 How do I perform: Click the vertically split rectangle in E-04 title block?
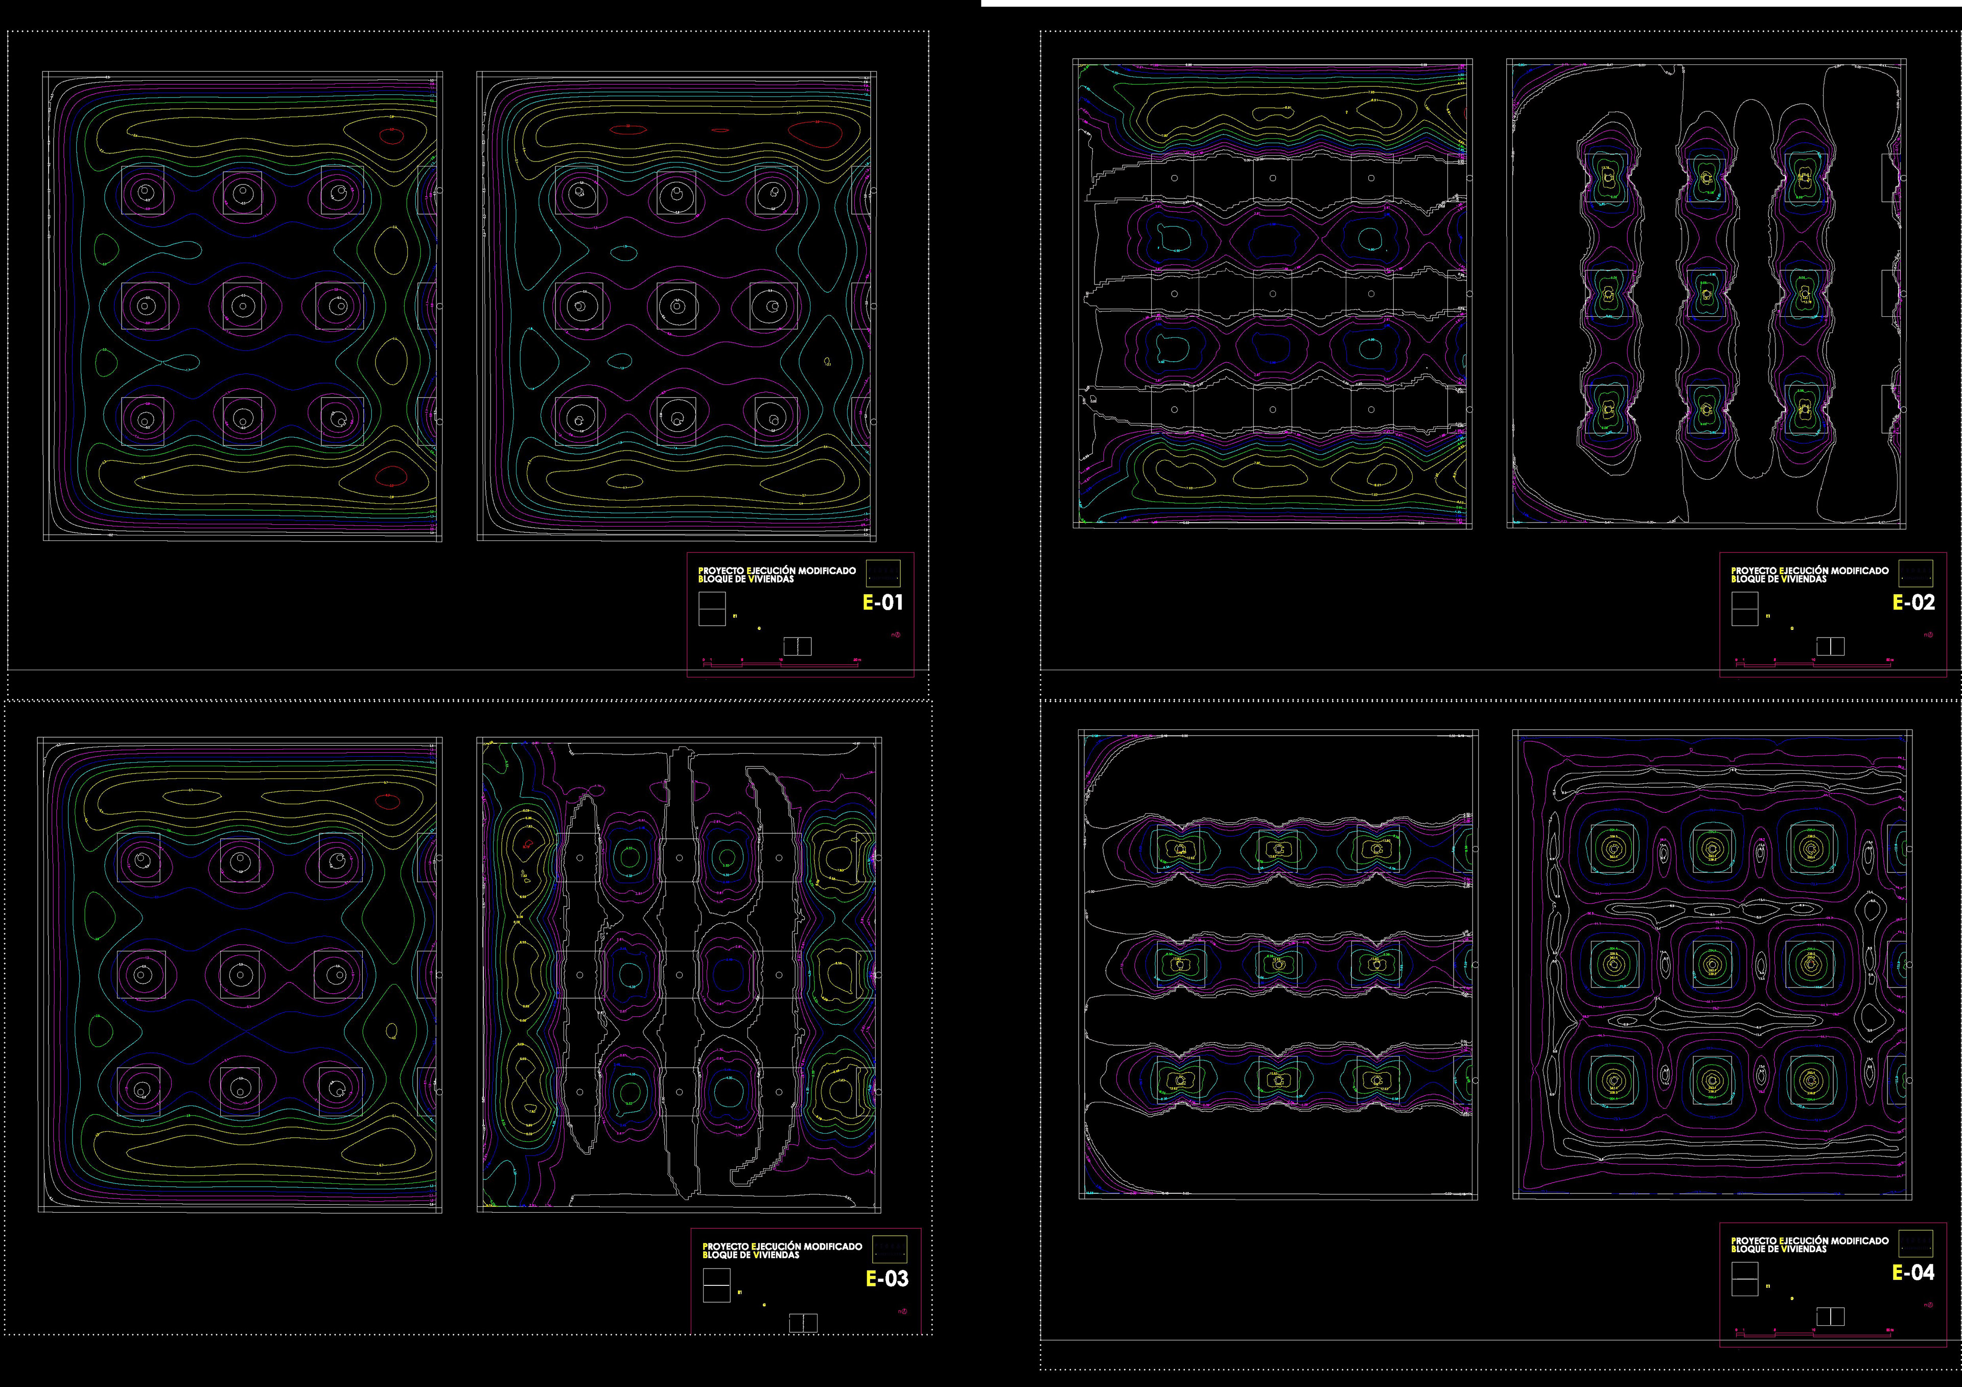(1830, 1316)
